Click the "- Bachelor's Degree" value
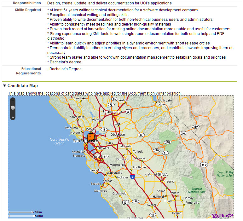The width and height of the screenshot is (243, 221). click(64, 69)
